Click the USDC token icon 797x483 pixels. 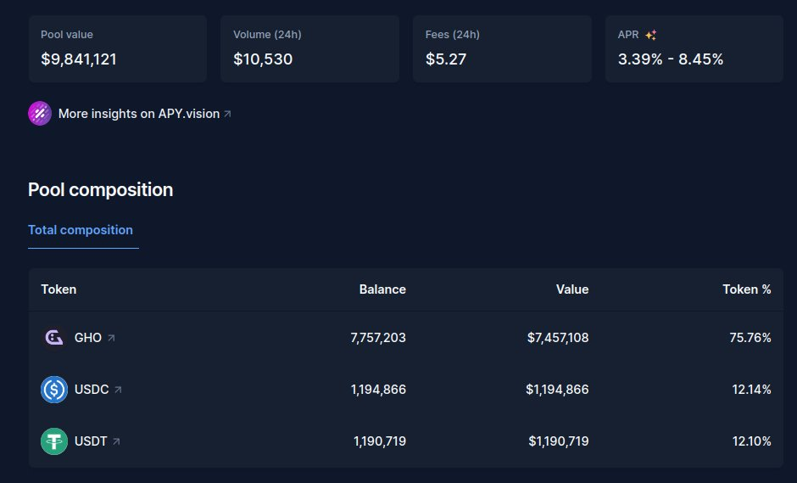tap(54, 390)
